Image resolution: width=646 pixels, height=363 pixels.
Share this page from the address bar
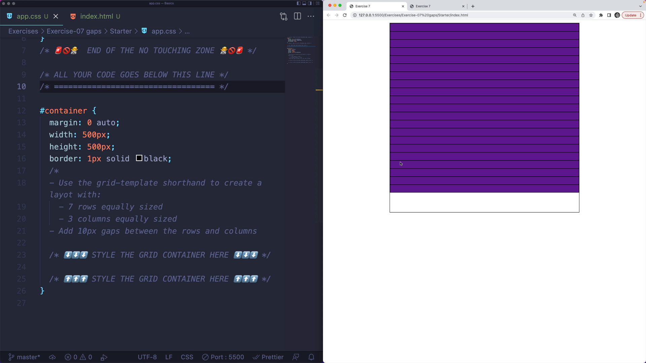583,15
